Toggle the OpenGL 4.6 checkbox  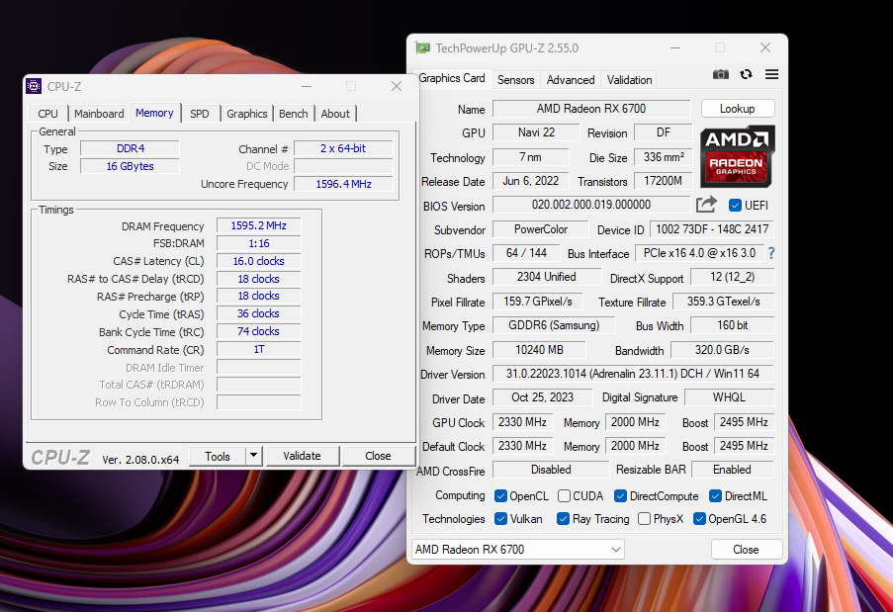click(x=699, y=519)
